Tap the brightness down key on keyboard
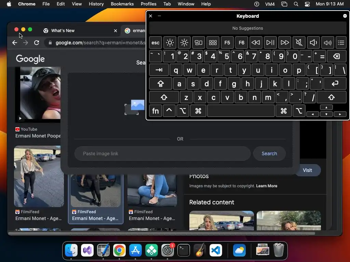The image size is (350, 262). 170,43
